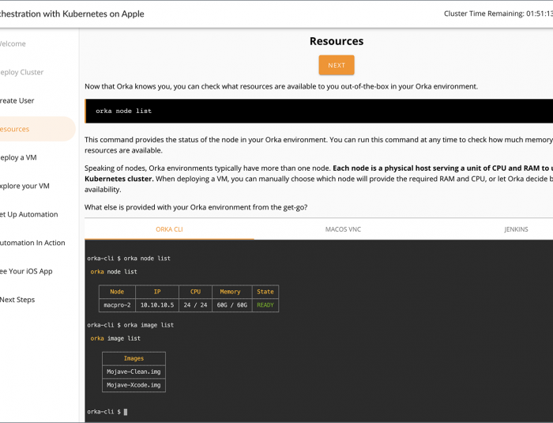Switch to the ORKA CLI tab
553x423 pixels.
coord(169,229)
